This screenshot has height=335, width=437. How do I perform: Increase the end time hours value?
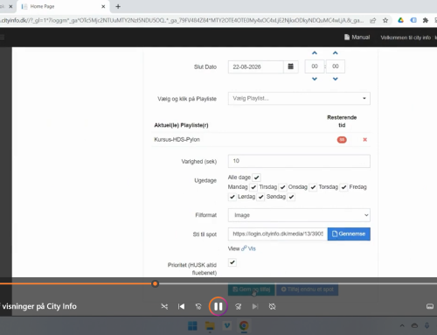pos(315,53)
